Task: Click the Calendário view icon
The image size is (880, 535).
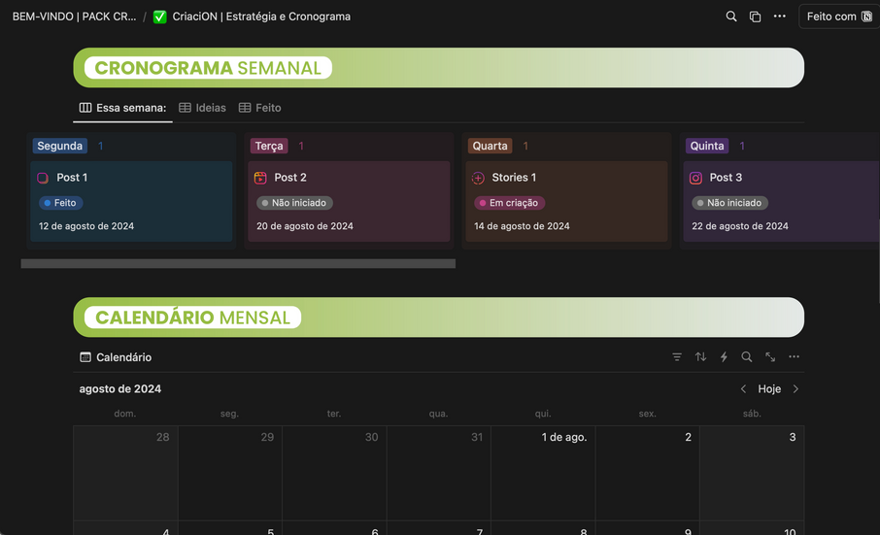Action: (x=85, y=357)
